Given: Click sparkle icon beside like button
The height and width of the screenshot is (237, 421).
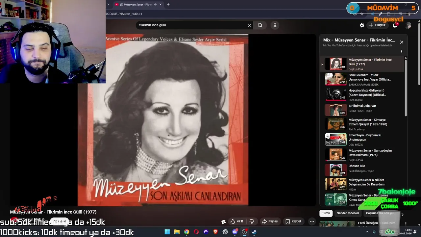Looking at the screenshot, I should (224, 222).
